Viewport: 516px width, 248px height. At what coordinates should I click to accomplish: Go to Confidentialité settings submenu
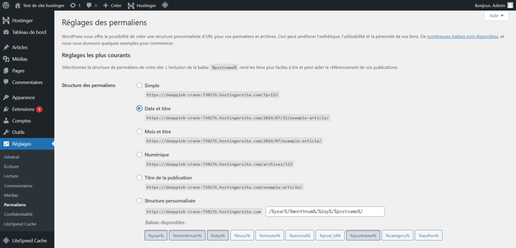click(18, 214)
